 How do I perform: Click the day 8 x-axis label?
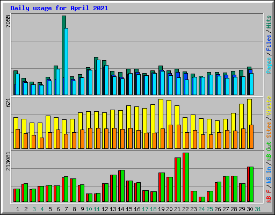pyautogui.click(x=74, y=209)
